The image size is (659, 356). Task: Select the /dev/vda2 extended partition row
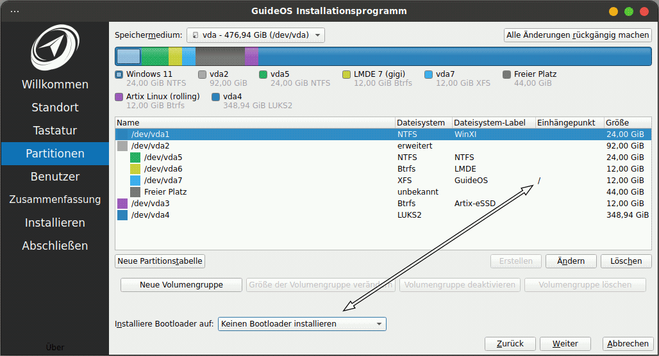[x=383, y=146]
